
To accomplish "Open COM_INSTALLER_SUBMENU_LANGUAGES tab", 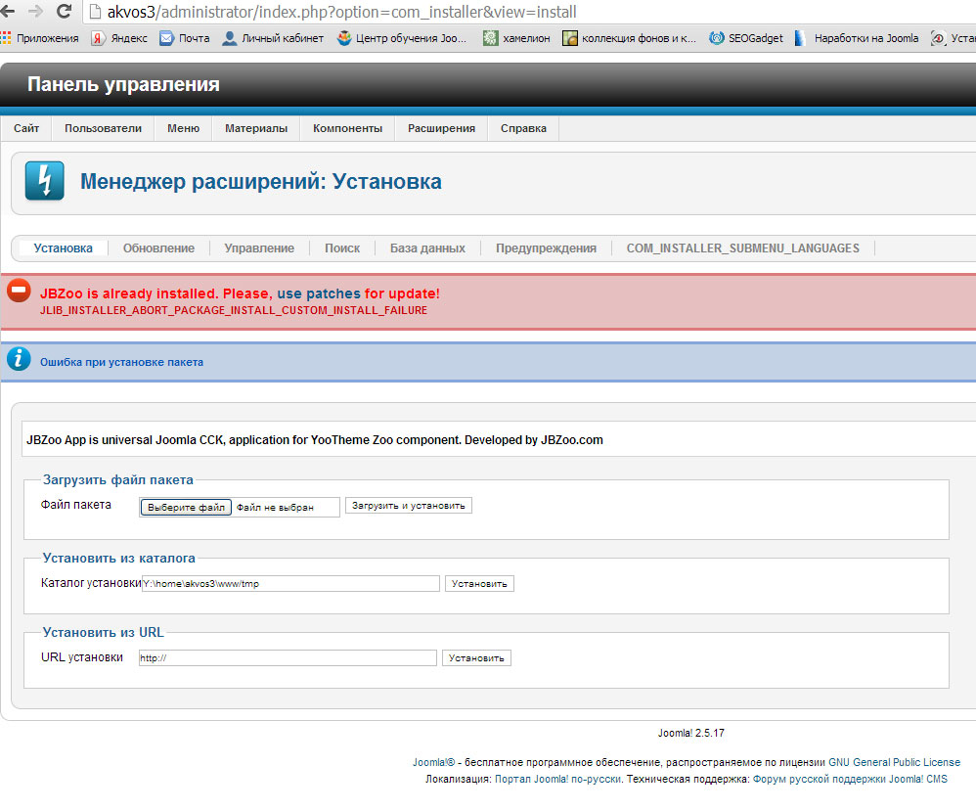I will click(x=742, y=248).
